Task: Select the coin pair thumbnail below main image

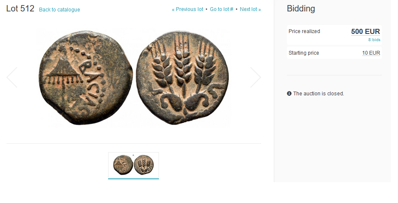Action: (134, 165)
